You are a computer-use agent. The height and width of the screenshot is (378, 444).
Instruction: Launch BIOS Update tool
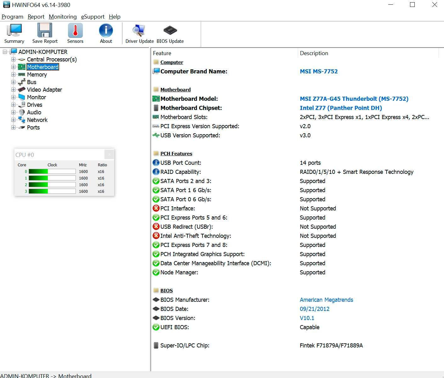(170, 33)
